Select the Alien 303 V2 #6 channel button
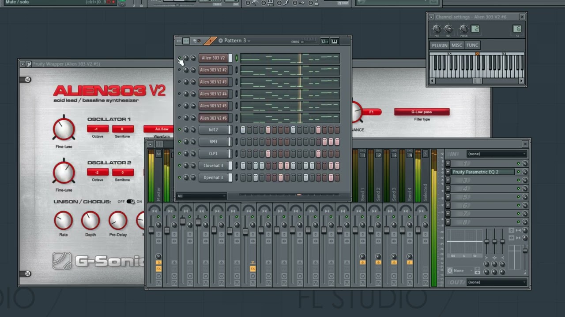565x317 pixels. [x=213, y=118]
